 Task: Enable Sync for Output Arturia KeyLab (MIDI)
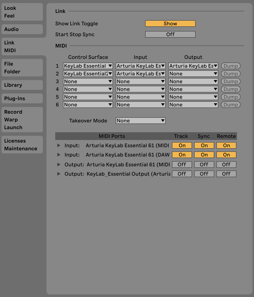coord(204,165)
